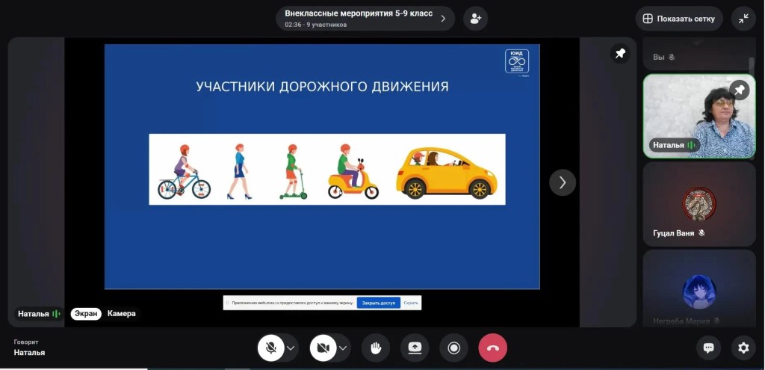Switch to the Экран tab

click(x=87, y=313)
